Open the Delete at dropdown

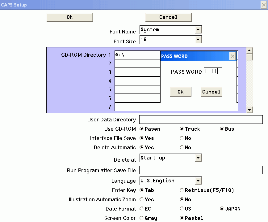coord(198,158)
